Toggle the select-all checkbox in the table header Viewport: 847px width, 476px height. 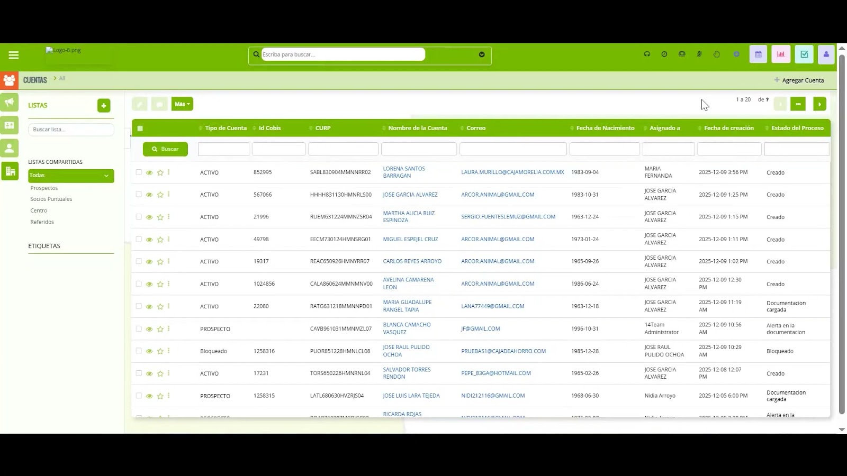point(140,129)
